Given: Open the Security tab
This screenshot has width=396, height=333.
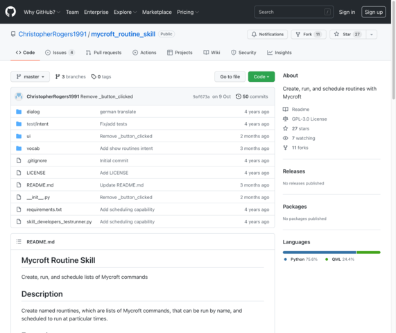Looking at the screenshot, I should [x=243, y=53].
